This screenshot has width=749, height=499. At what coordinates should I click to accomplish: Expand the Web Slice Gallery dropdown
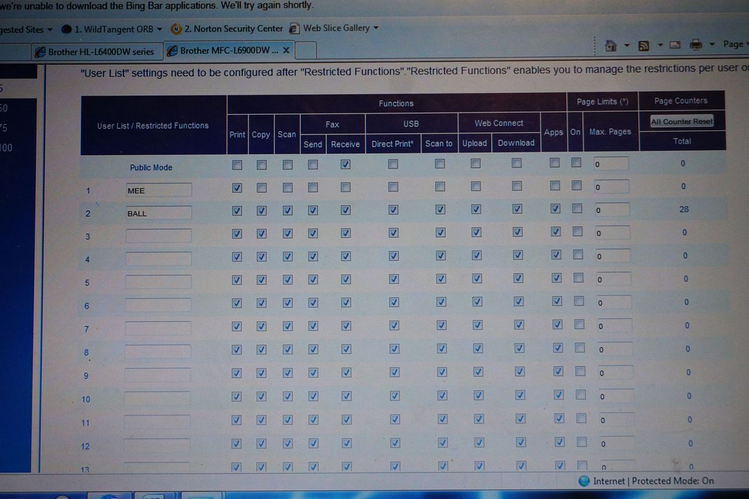[x=376, y=29]
